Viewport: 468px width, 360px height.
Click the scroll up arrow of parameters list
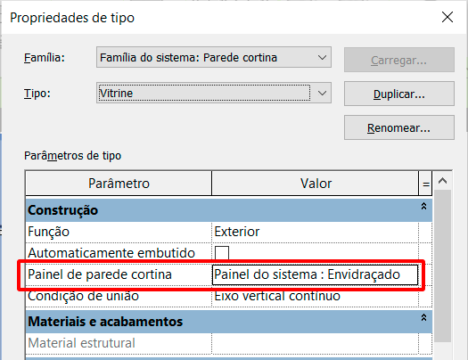pos(442,181)
